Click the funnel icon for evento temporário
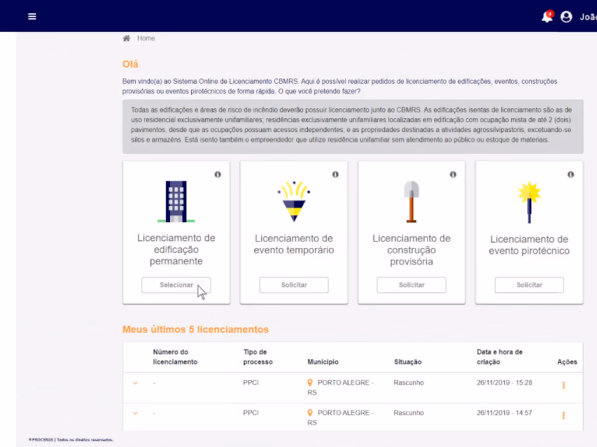Image resolution: width=597 pixels, height=447 pixels. [x=294, y=201]
